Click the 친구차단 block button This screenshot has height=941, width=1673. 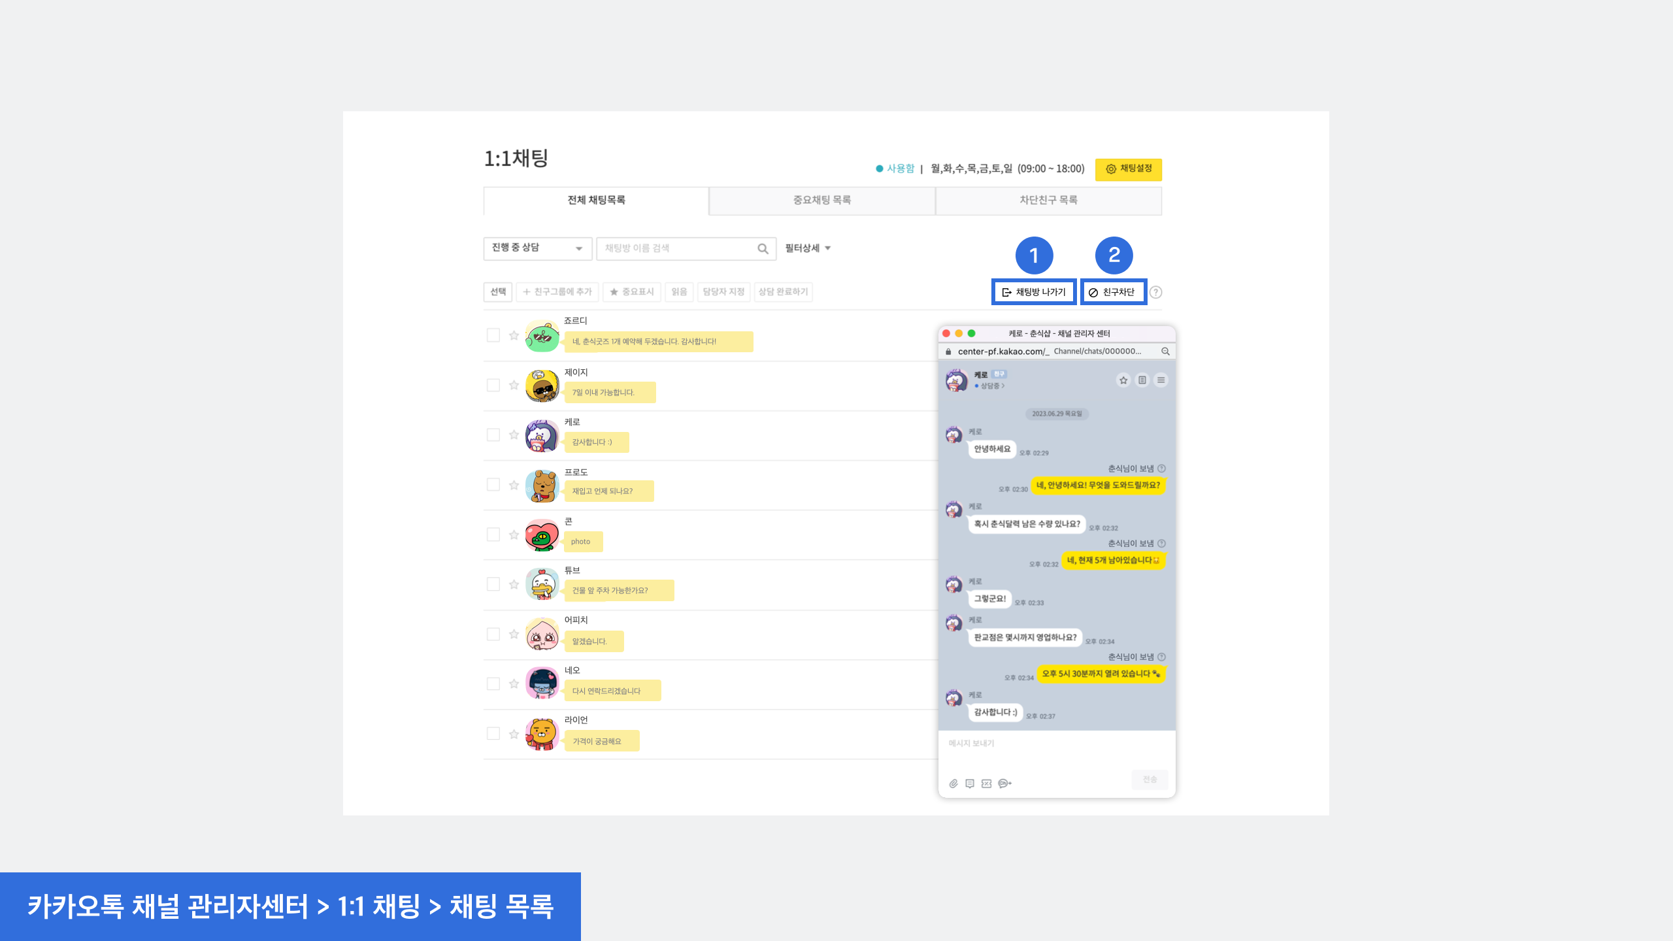(x=1113, y=292)
